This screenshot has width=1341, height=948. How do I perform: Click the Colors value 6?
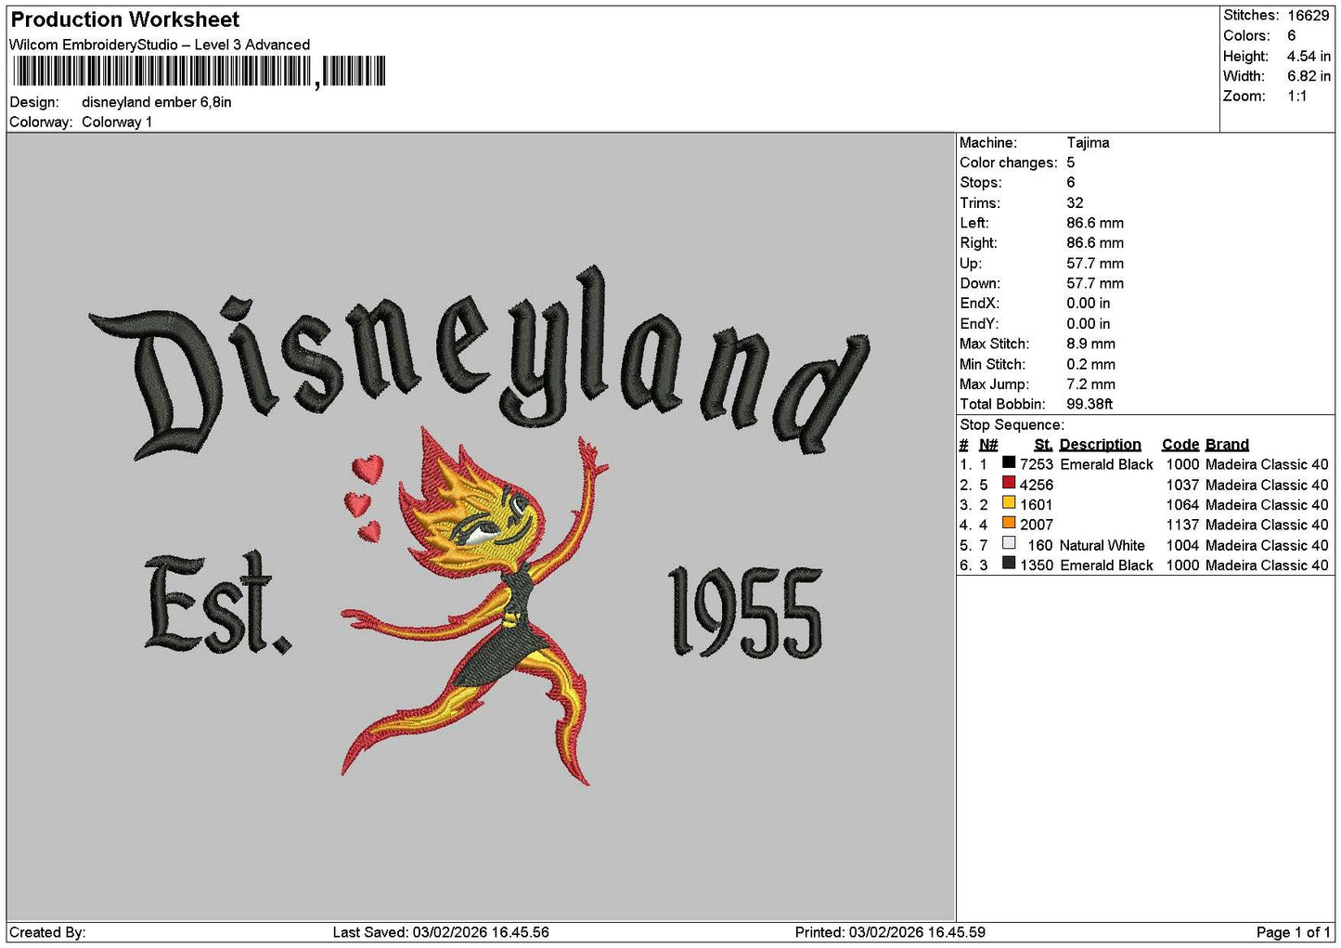coord(1291,35)
